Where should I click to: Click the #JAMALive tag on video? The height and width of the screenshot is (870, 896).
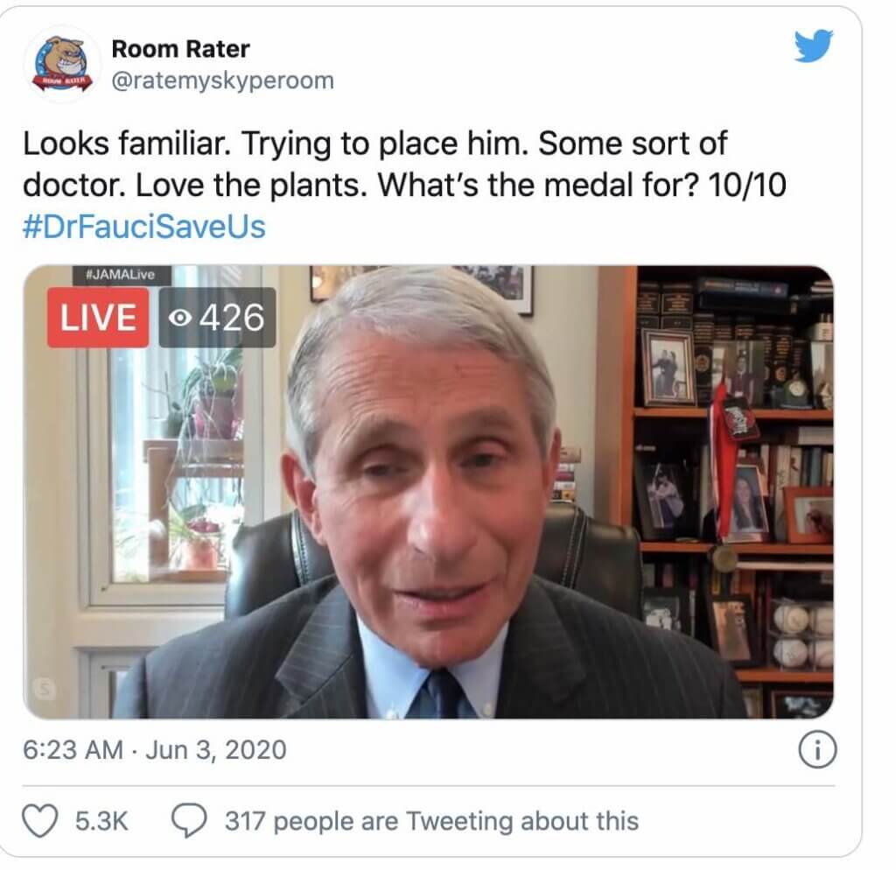121,274
